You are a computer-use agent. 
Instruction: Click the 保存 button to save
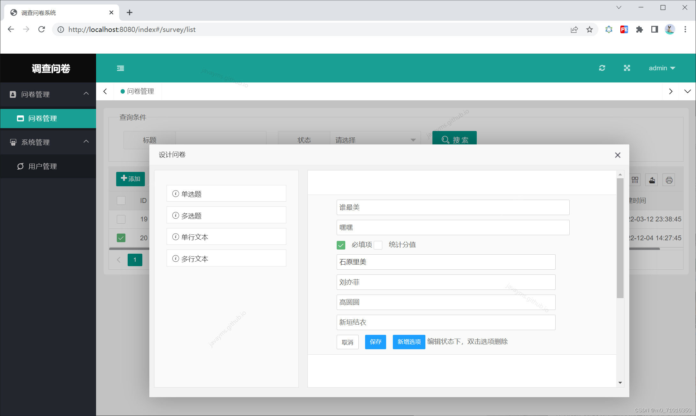(x=375, y=342)
